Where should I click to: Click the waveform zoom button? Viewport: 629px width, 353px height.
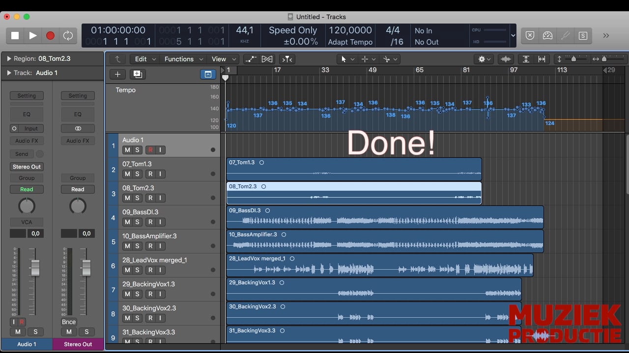pos(506,59)
